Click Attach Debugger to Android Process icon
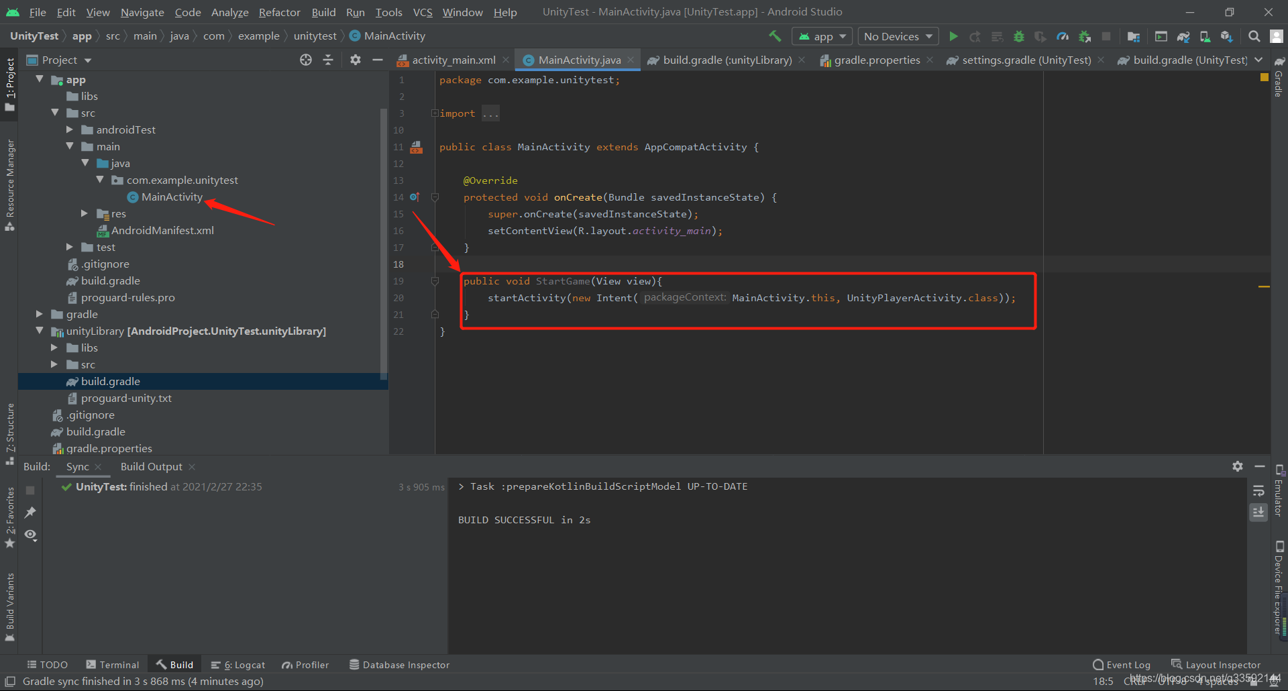 1085,36
